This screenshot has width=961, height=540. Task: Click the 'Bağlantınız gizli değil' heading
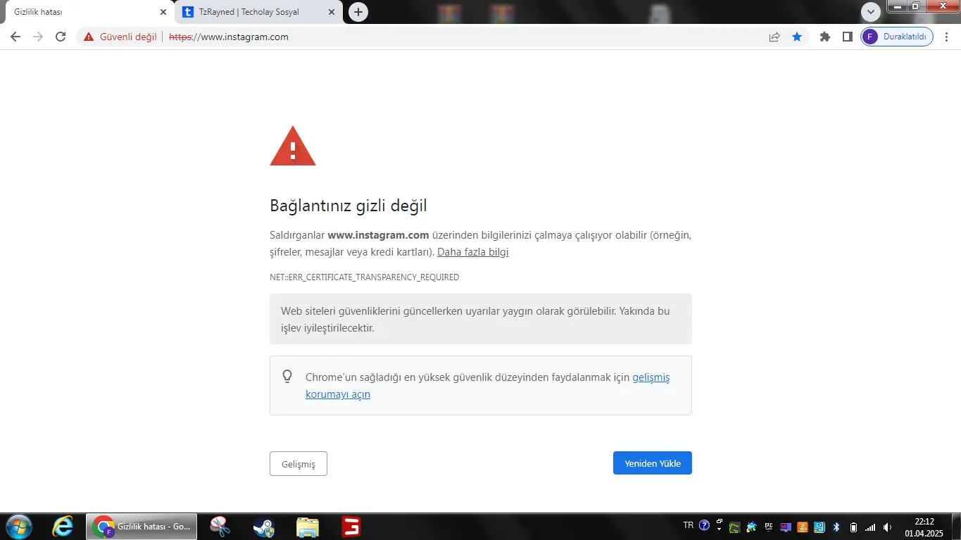tap(348, 206)
